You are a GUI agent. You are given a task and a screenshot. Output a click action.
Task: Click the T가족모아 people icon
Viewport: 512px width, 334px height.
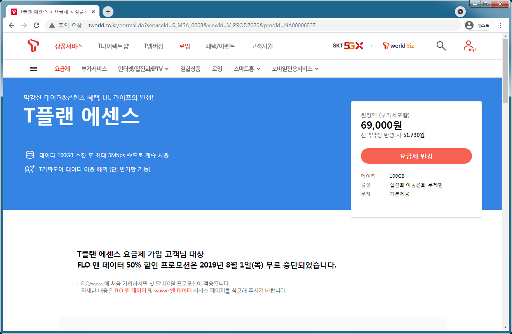(x=30, y=169)
